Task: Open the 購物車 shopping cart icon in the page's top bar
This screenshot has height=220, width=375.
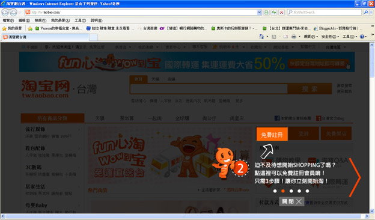Action: coord(215,47)
